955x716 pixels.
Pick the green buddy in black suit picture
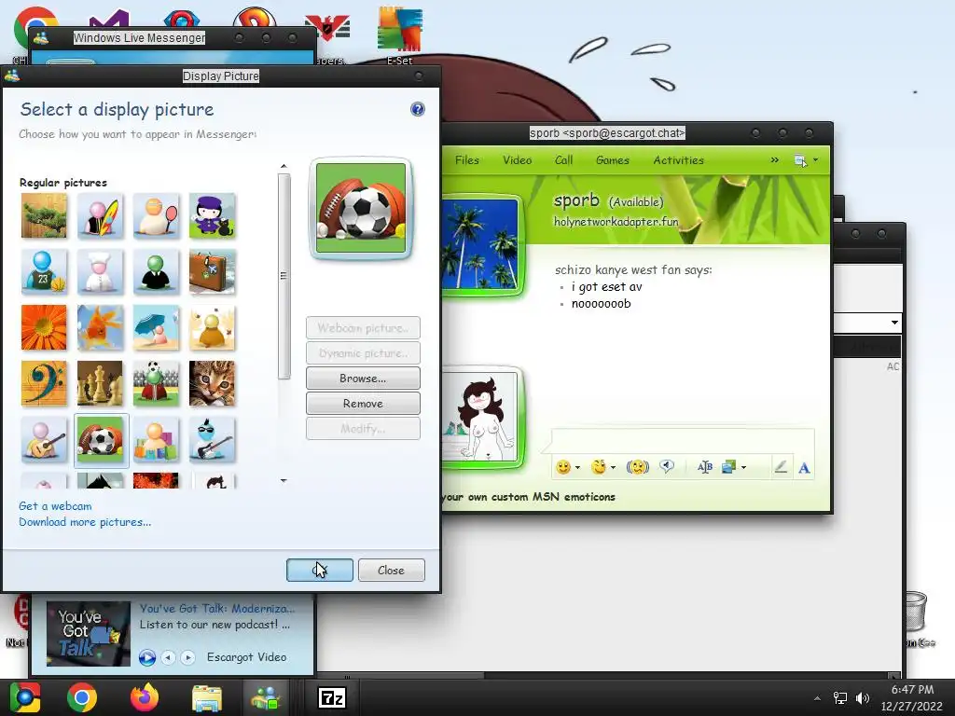pyautogui.click(x=156, y=271)
